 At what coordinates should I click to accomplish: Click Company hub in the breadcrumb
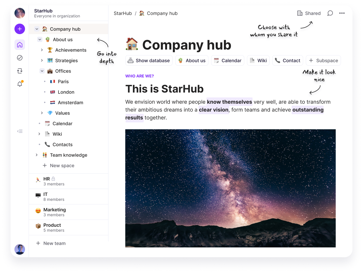162,13
